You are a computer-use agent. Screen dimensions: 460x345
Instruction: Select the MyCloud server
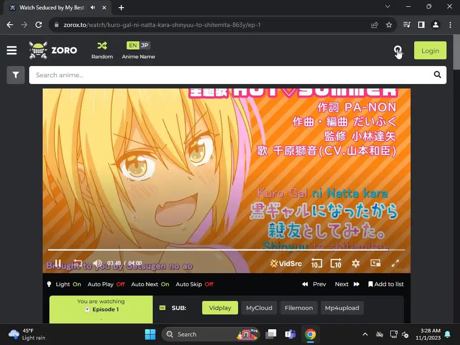(x=259, y=308)
